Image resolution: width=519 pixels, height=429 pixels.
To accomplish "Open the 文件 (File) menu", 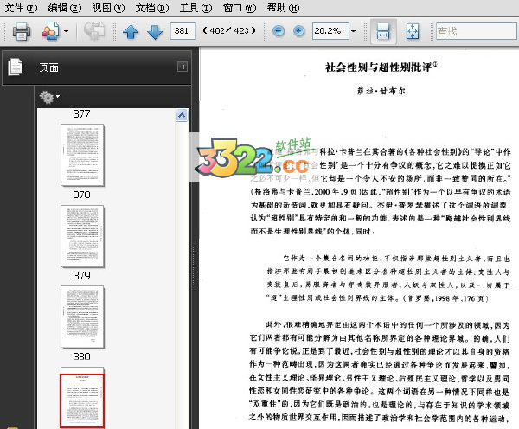I will [x=21, y=8].
